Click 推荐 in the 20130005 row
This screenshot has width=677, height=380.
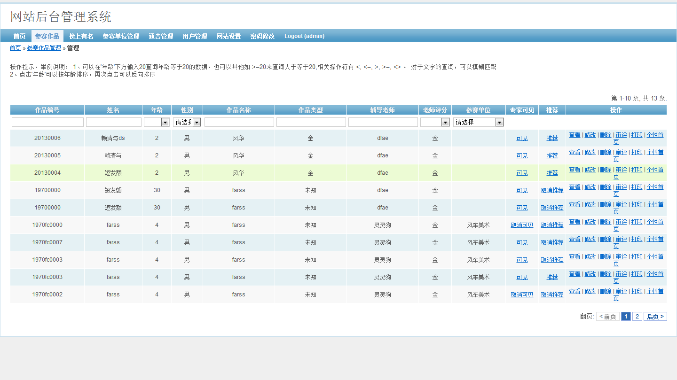[x=552, y=155]
